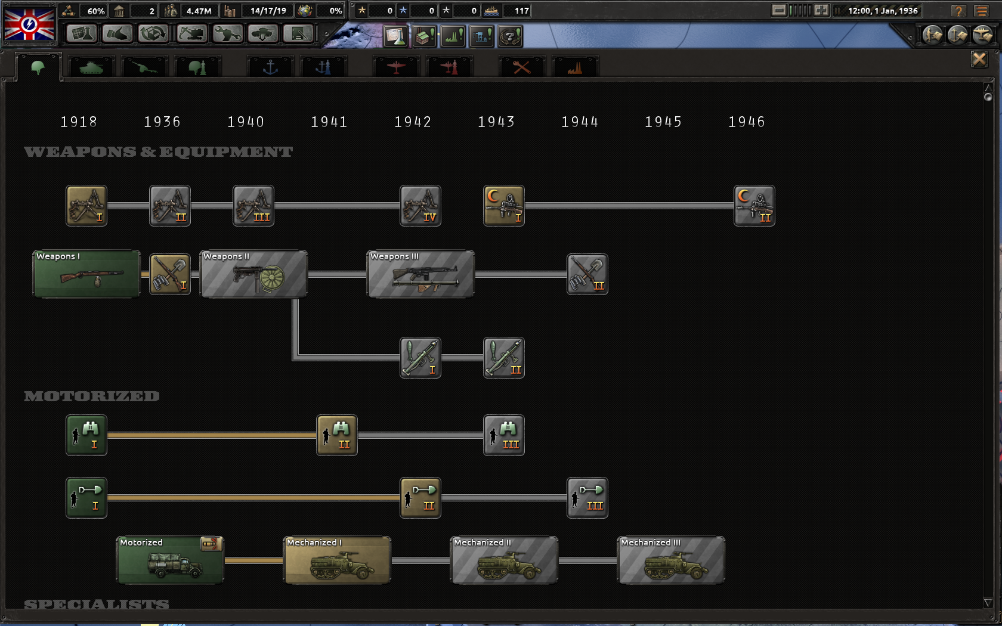Select Infantry Anti-Tank II technology

coord(504,358)
